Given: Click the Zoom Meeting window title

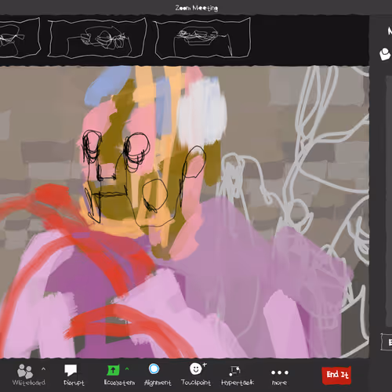Looking at the screenshot, I should (x=197, y=8).
